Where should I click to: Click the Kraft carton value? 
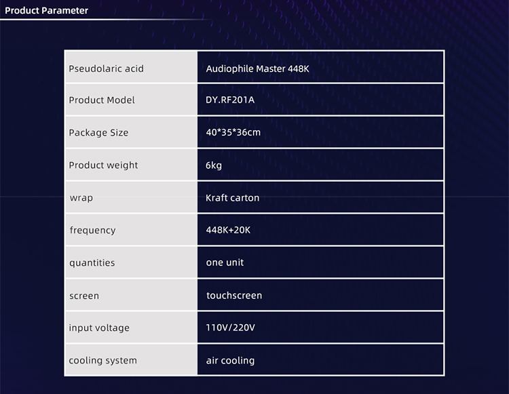coord(232,198)
